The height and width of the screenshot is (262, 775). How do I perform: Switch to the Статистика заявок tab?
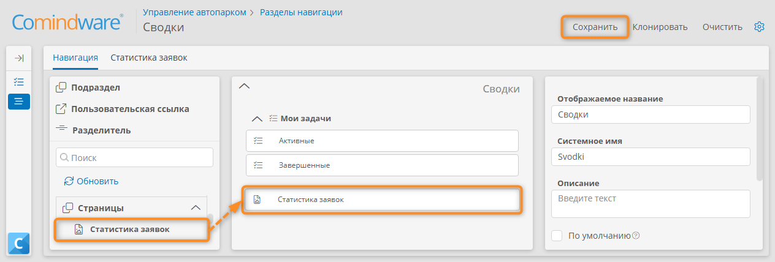pyautogui.click(x=148, y=58)
